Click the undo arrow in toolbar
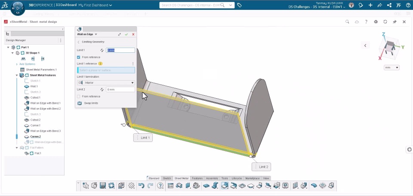 click(x=142, y=185)
